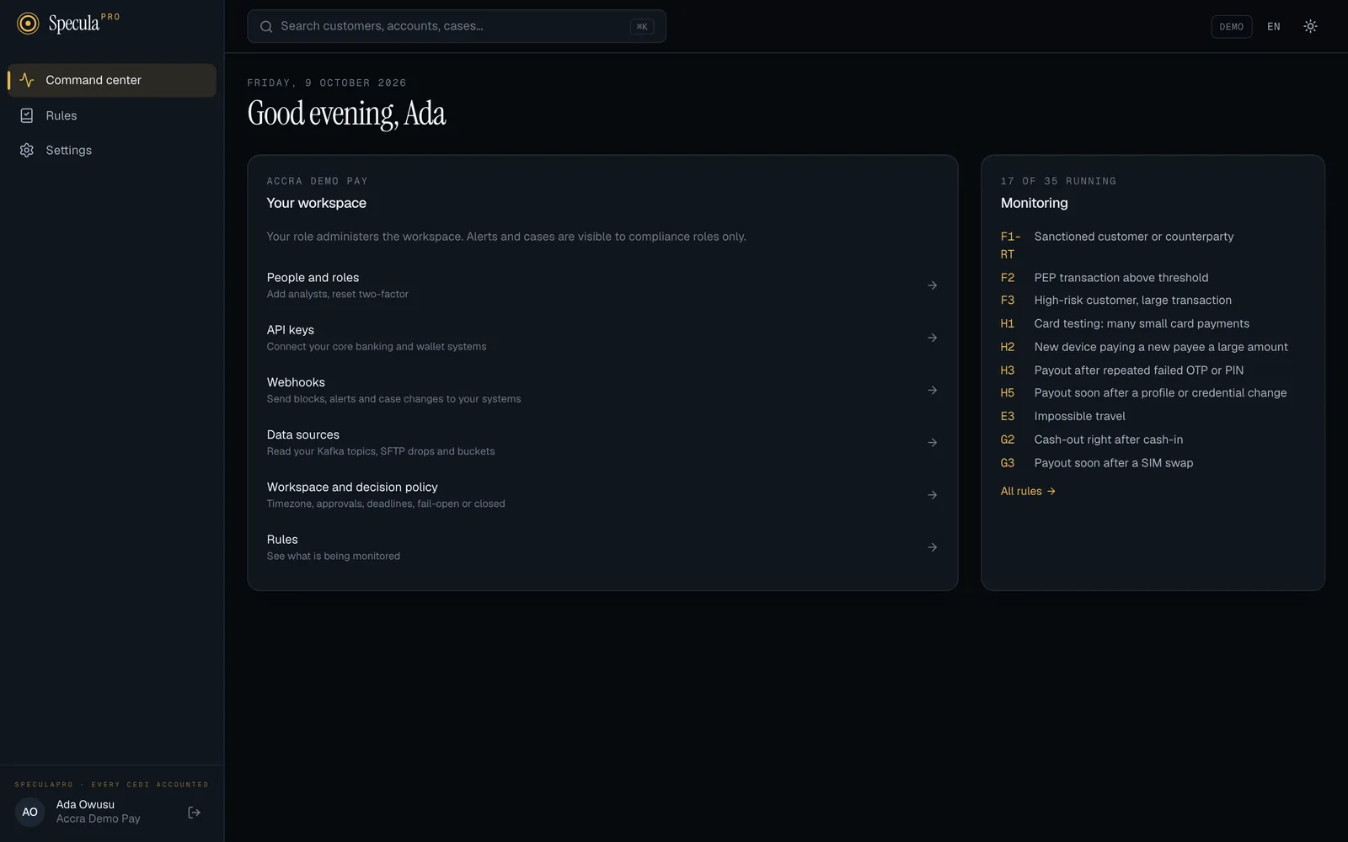Click the arrow on the workspace Rules row
This screenshot has width=1348, height=842.
(932, 547)
